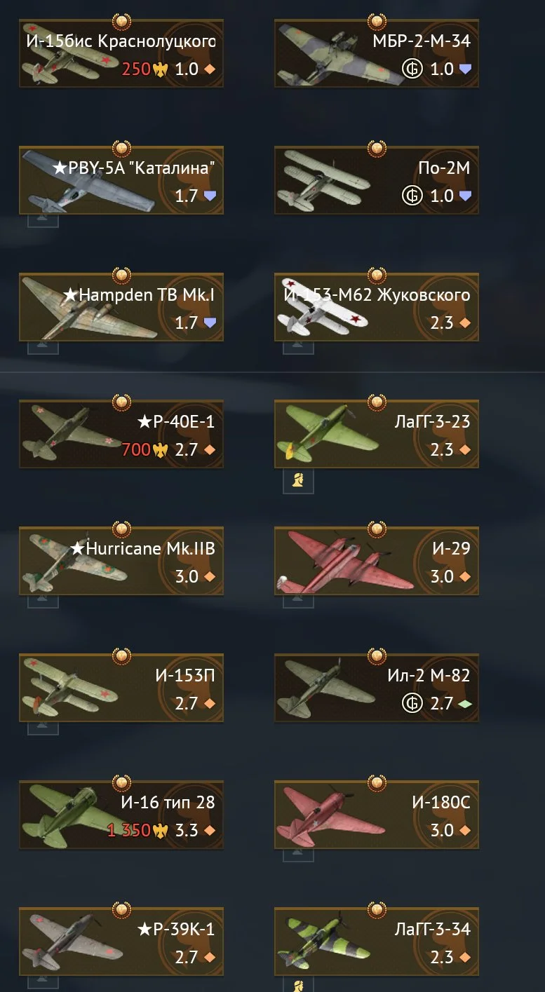Viewport: 545px width, 992px height.
Task: Select the Hampden TB Mk.I premium plane
Action: point(121,308)
